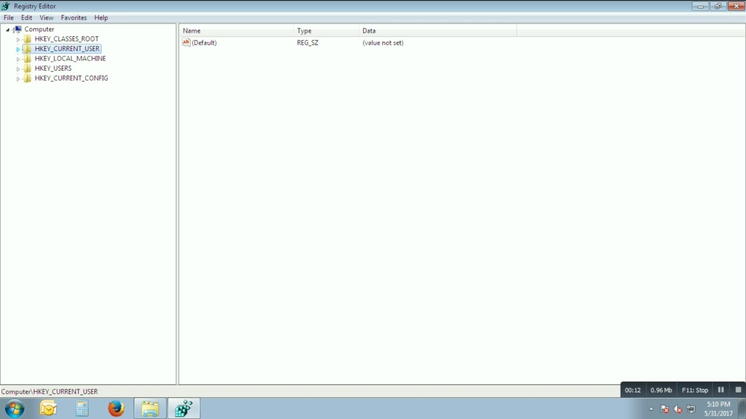Sort by the Name column header
The height and width of the screenshot is (419, 746).
[x=237, y=31]
